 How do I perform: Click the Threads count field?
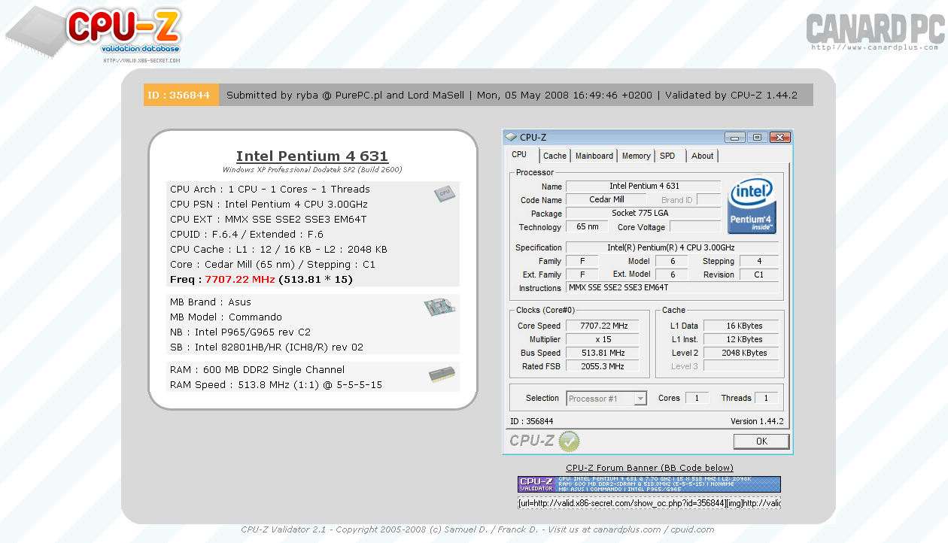766,398
